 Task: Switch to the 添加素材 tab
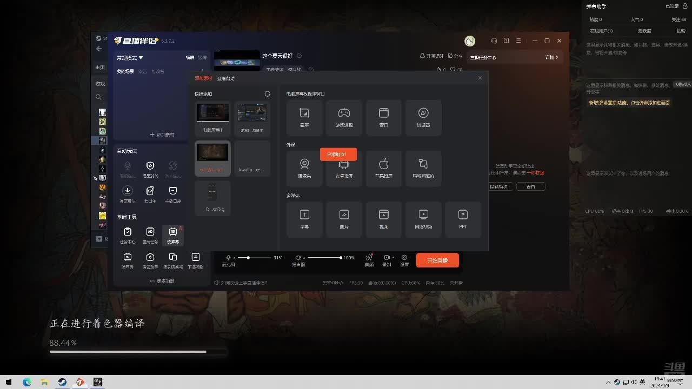(204, 79)
